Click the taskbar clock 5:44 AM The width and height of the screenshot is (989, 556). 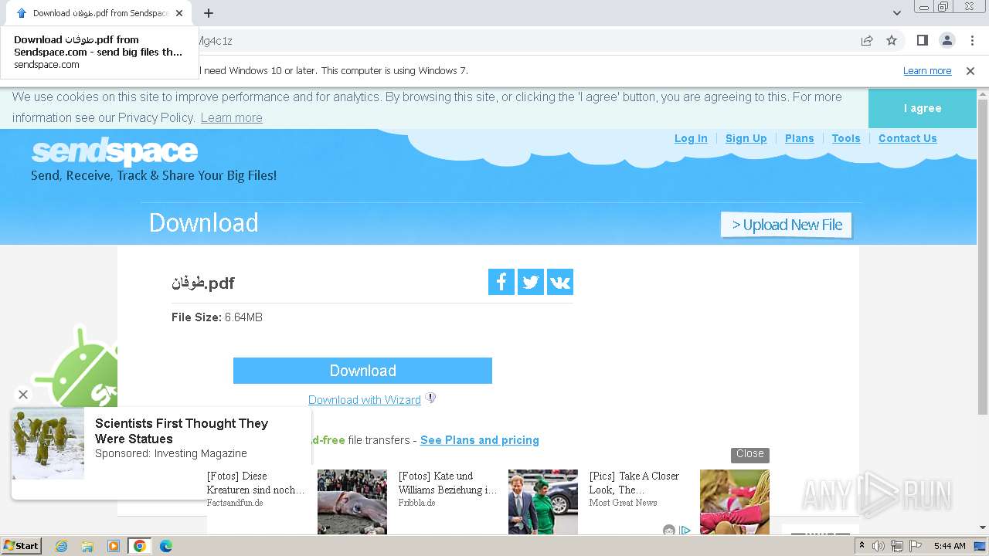[x=950, y=546]
